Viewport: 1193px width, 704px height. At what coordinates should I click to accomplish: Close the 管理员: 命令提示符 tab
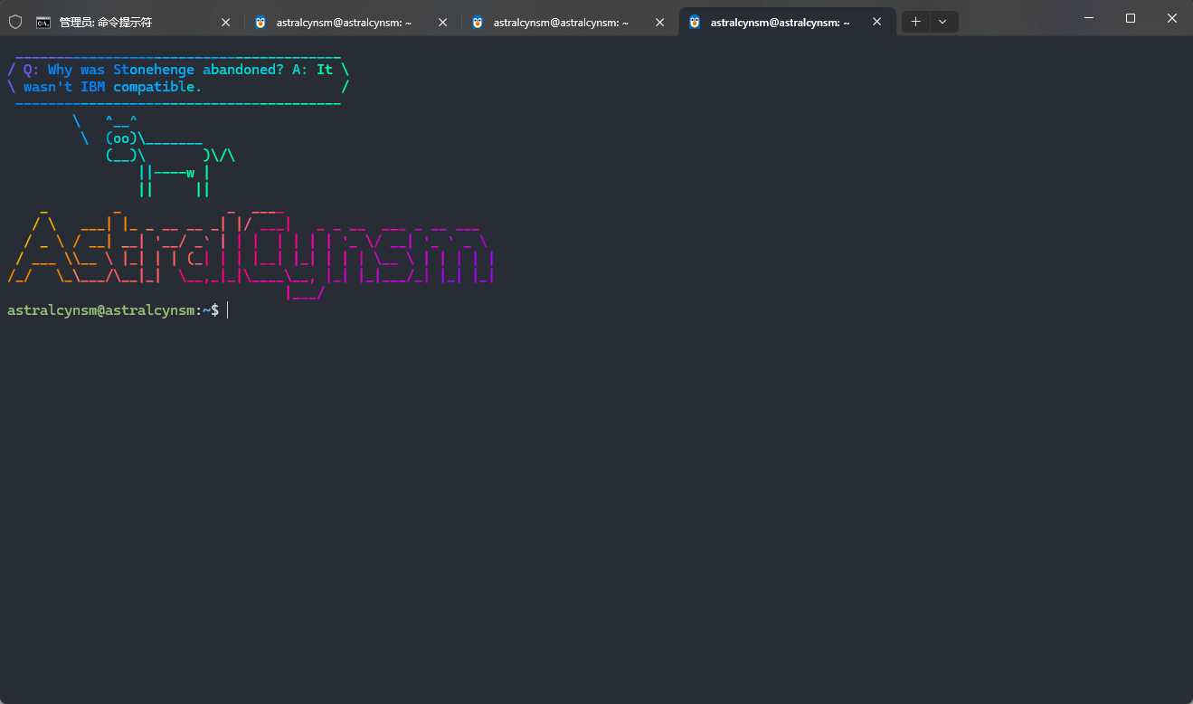coord(225,23)
